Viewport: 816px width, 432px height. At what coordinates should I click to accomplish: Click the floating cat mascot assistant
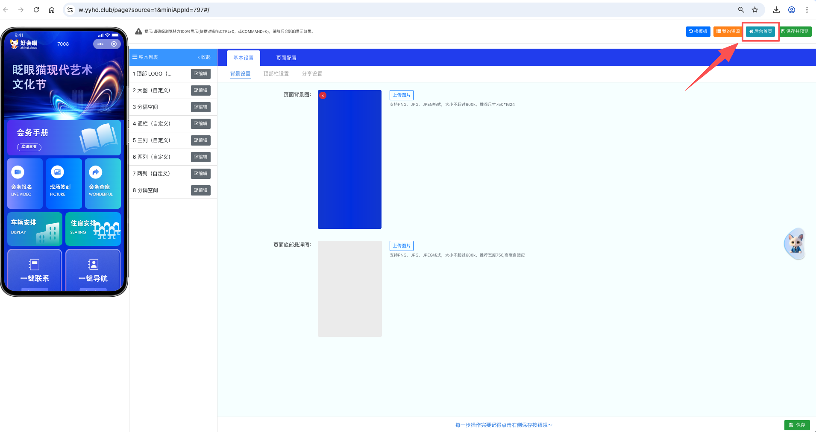795,244
